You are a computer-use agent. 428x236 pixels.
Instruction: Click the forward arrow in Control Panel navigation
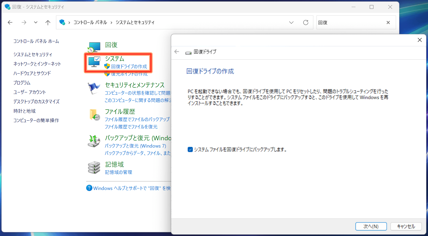click(x=24, y=23)
